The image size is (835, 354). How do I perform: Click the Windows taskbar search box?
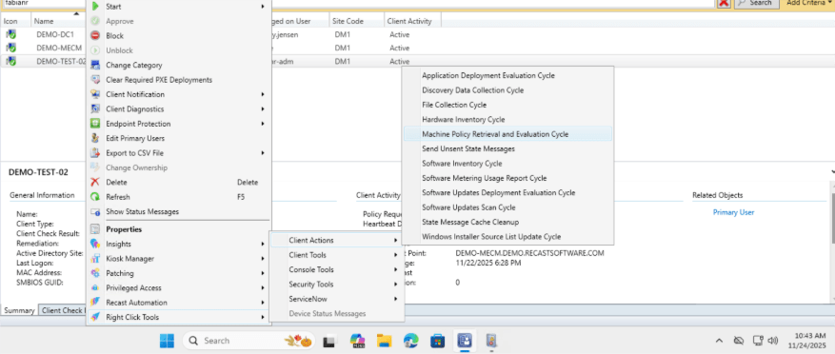point(249,341)
